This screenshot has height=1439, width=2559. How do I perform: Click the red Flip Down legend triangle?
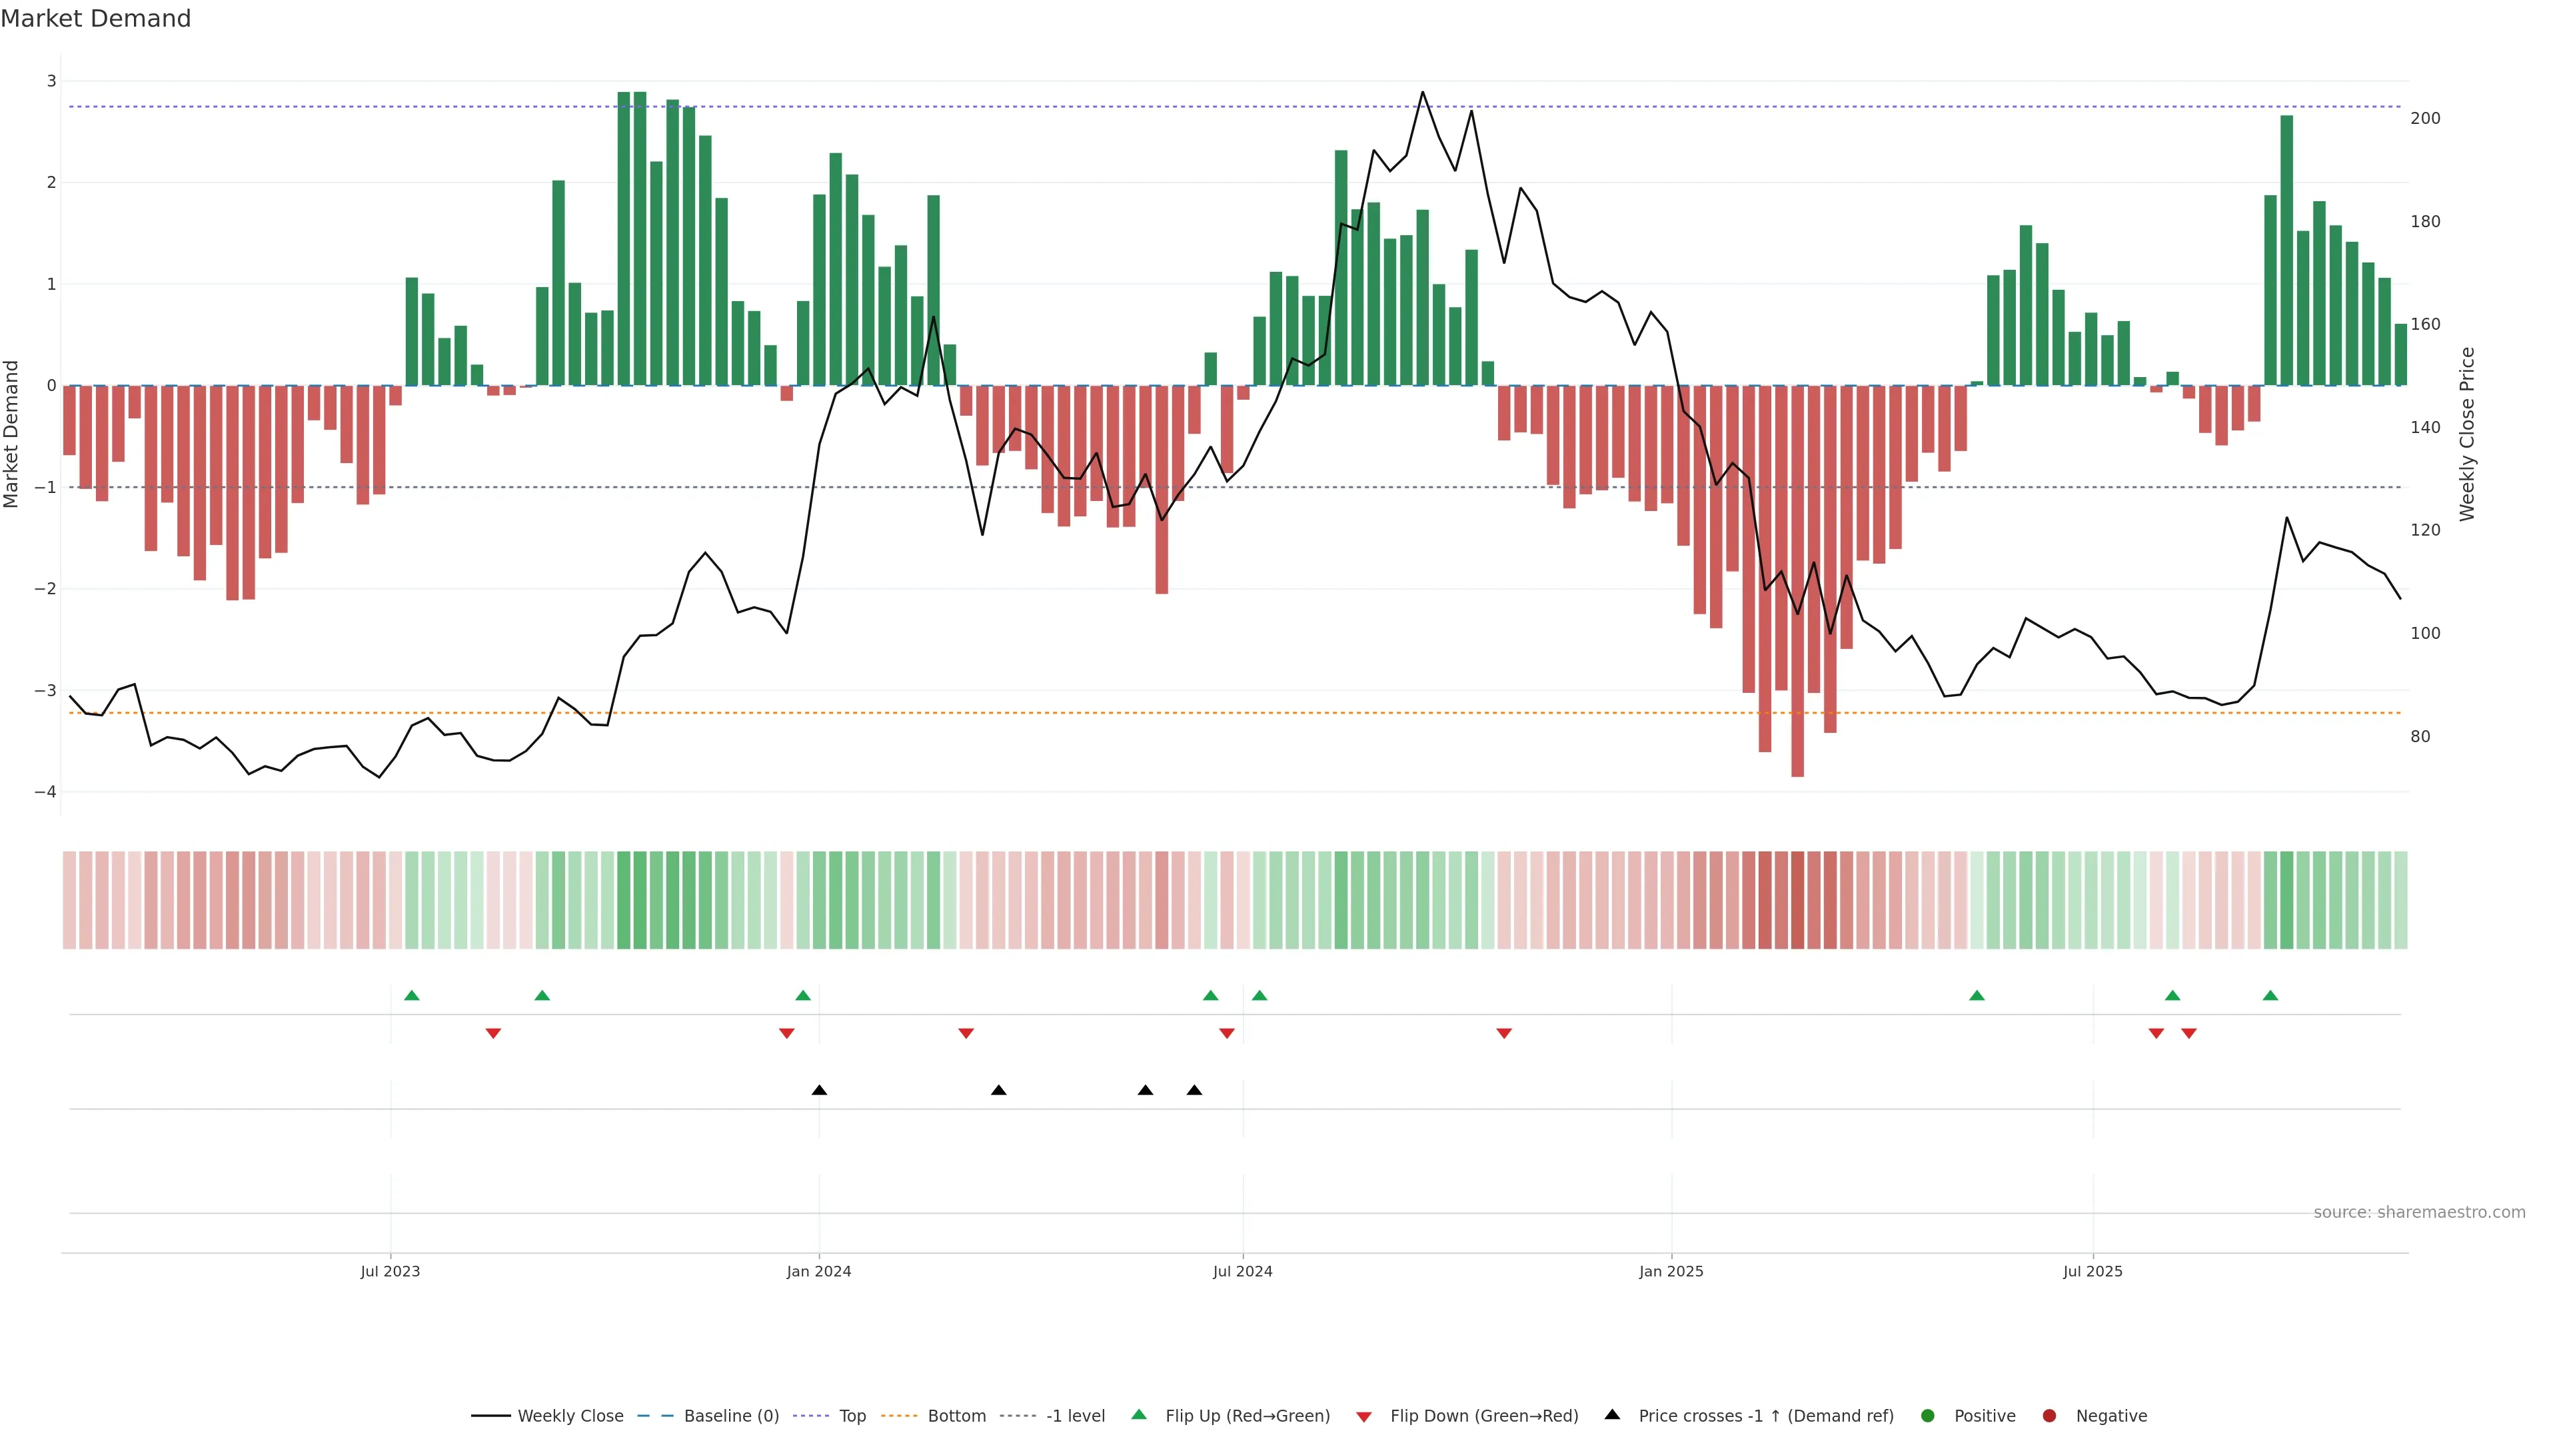(x=1364, y=1416)
